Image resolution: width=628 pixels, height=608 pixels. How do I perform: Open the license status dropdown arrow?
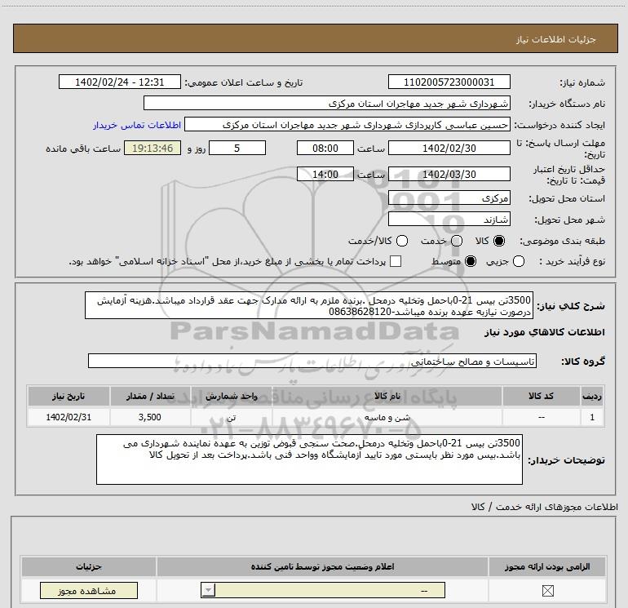208,590
